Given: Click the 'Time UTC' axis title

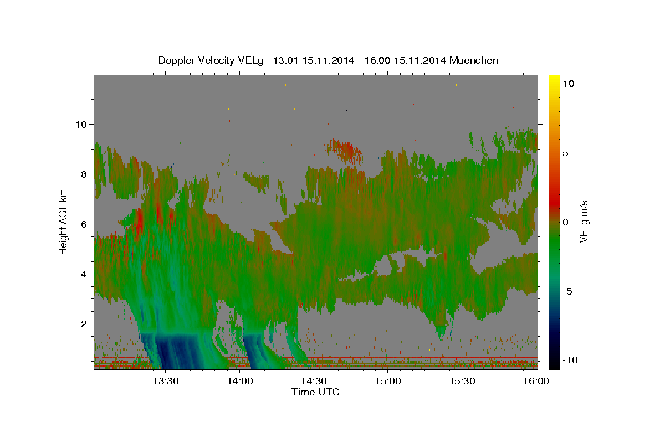Looking at the screenshot, I should (x=315, y=392).
